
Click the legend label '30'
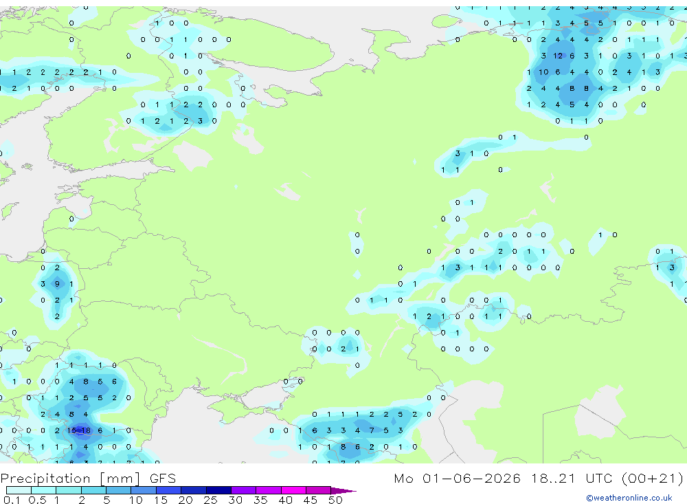click(235, 500)
